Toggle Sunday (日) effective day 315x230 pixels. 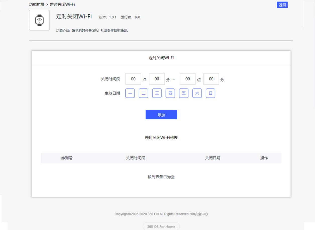pyautogui.click(x=210, y=93)
